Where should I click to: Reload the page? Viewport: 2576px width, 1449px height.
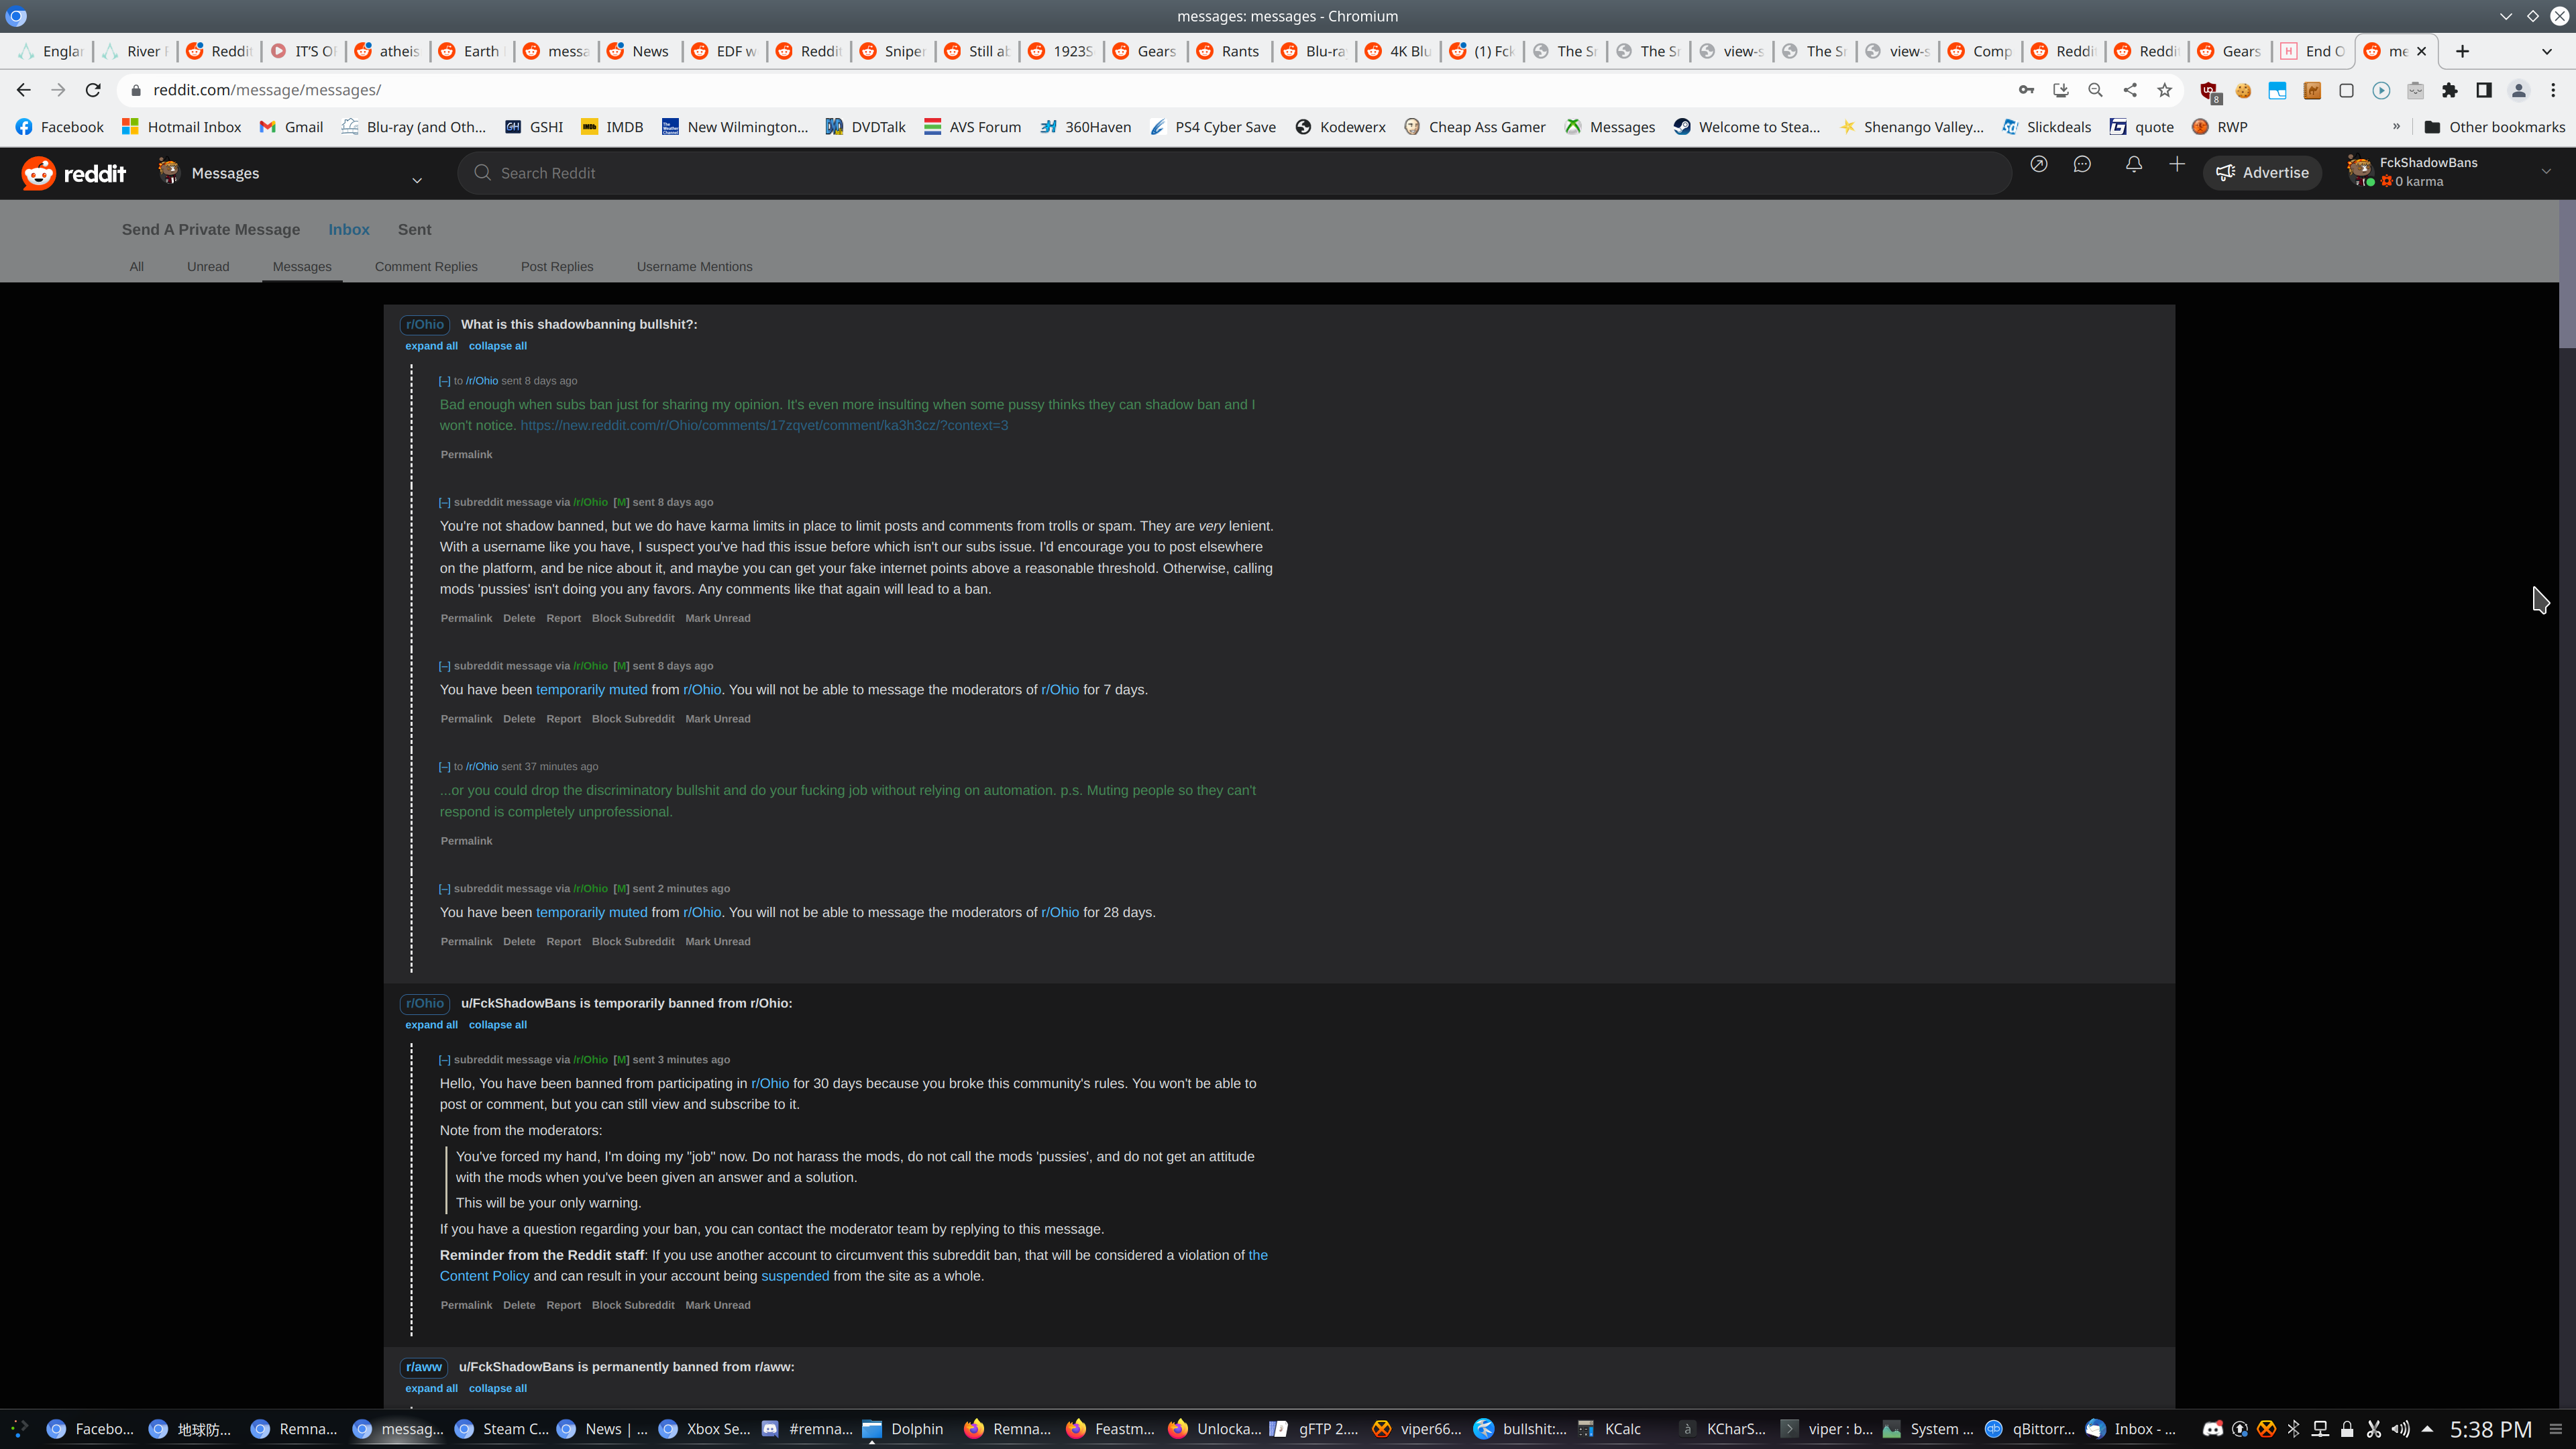pyautogui.click(x=93, y=90)
